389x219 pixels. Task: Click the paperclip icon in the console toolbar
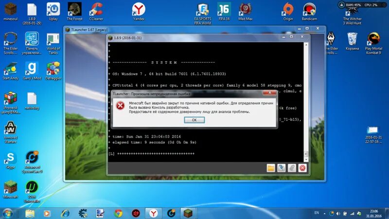[292, 168]
